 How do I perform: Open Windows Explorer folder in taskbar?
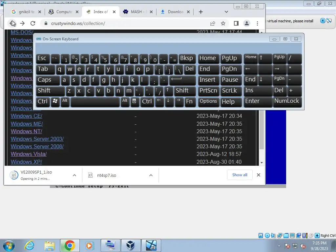click(x=50, y=245)
